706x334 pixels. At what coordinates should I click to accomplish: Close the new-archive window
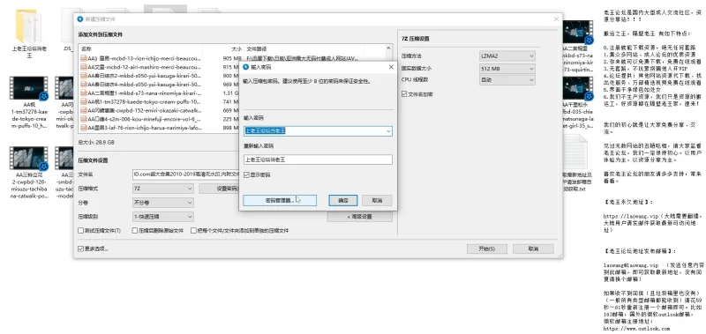point(556,19)
